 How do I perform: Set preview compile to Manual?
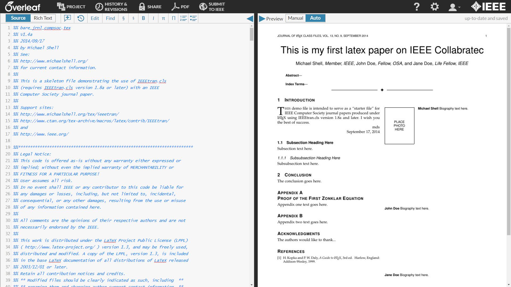tap(295, 18)
